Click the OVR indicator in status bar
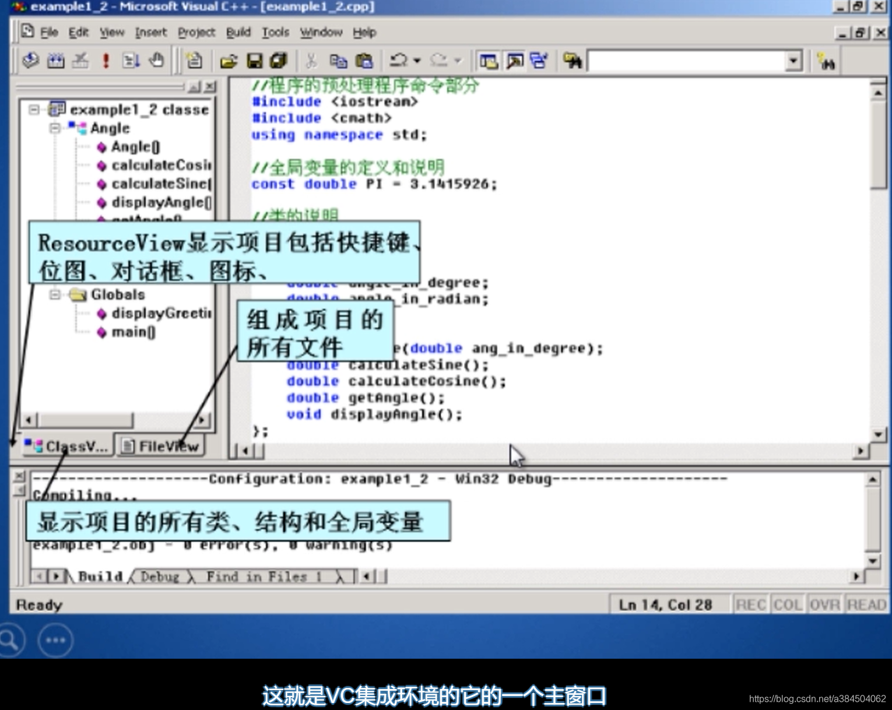Image resolution: width=892 pixels, height=710 pixels. [825, 604]
